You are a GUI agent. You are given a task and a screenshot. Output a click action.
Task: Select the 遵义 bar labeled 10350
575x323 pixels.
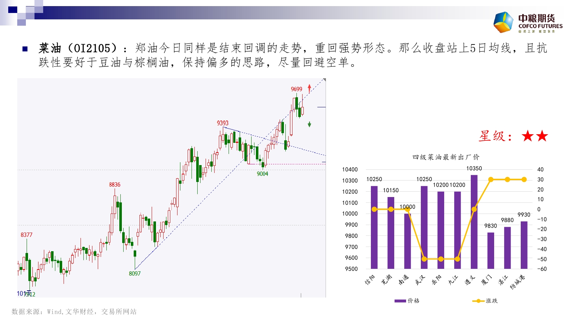pos(474,222)
